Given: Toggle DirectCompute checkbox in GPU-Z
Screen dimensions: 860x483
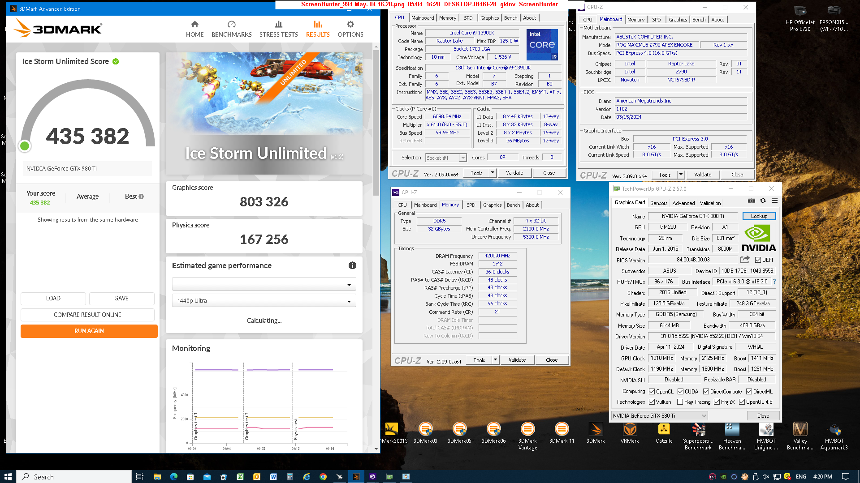Looking at the screenshot, I should tap(706, 392).
